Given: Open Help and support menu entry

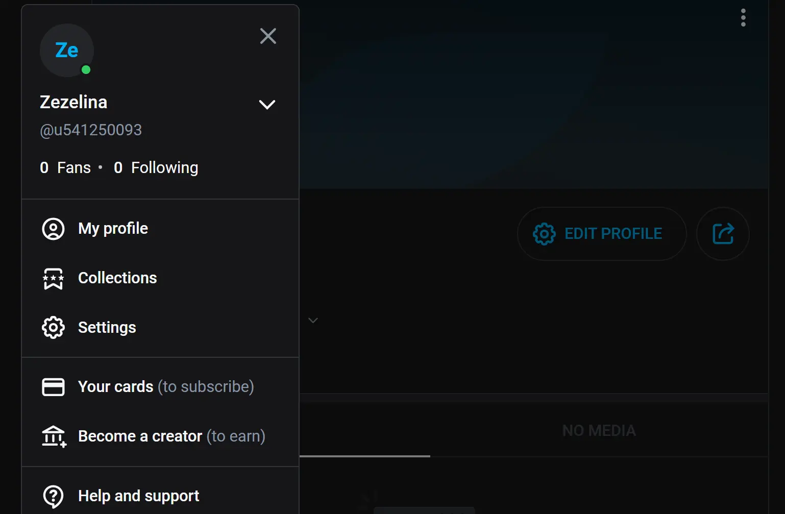Looking at the screenshot, I should pos(138,496).
